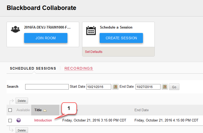Click the top Delete button above the table
The height and width of the screenshot is (133, 203).
tap(22, 101)
